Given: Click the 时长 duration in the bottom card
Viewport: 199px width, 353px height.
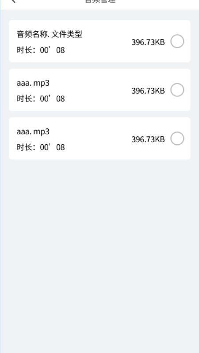Looking at the screenshot, I should pyautogui.click(x=41, y=147).
